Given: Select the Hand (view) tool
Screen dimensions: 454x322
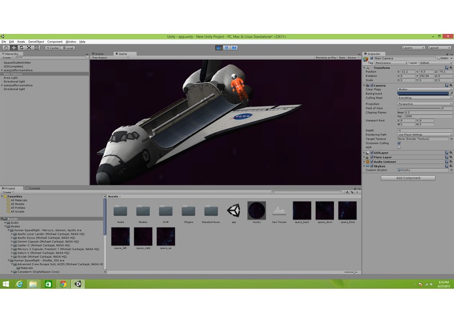Looking at the screenshot, I should [6, 48].
